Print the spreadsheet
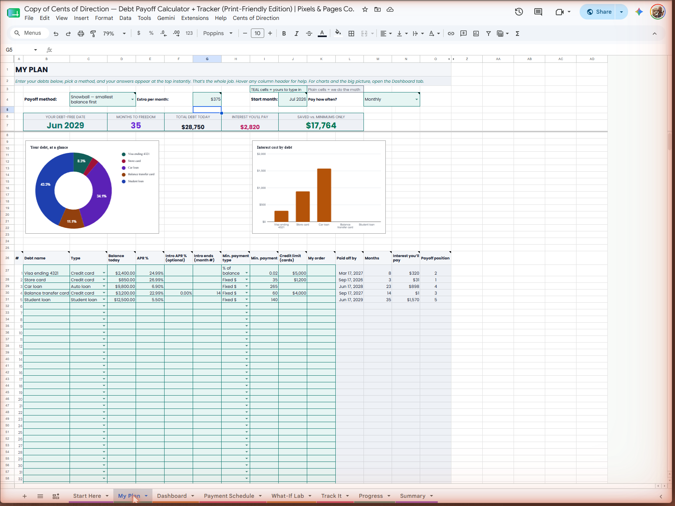675x506 pixels. pyautogui.click(x=81, y=34)
